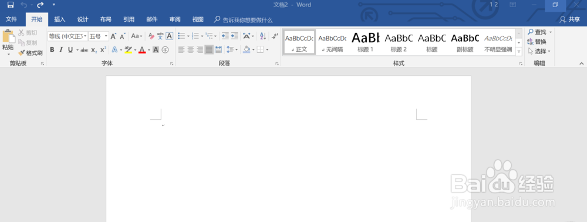Open the font size (五号) dropdown
Viewport: 587px width, 222px height.
pyautogui.click(x=106, y=36)
